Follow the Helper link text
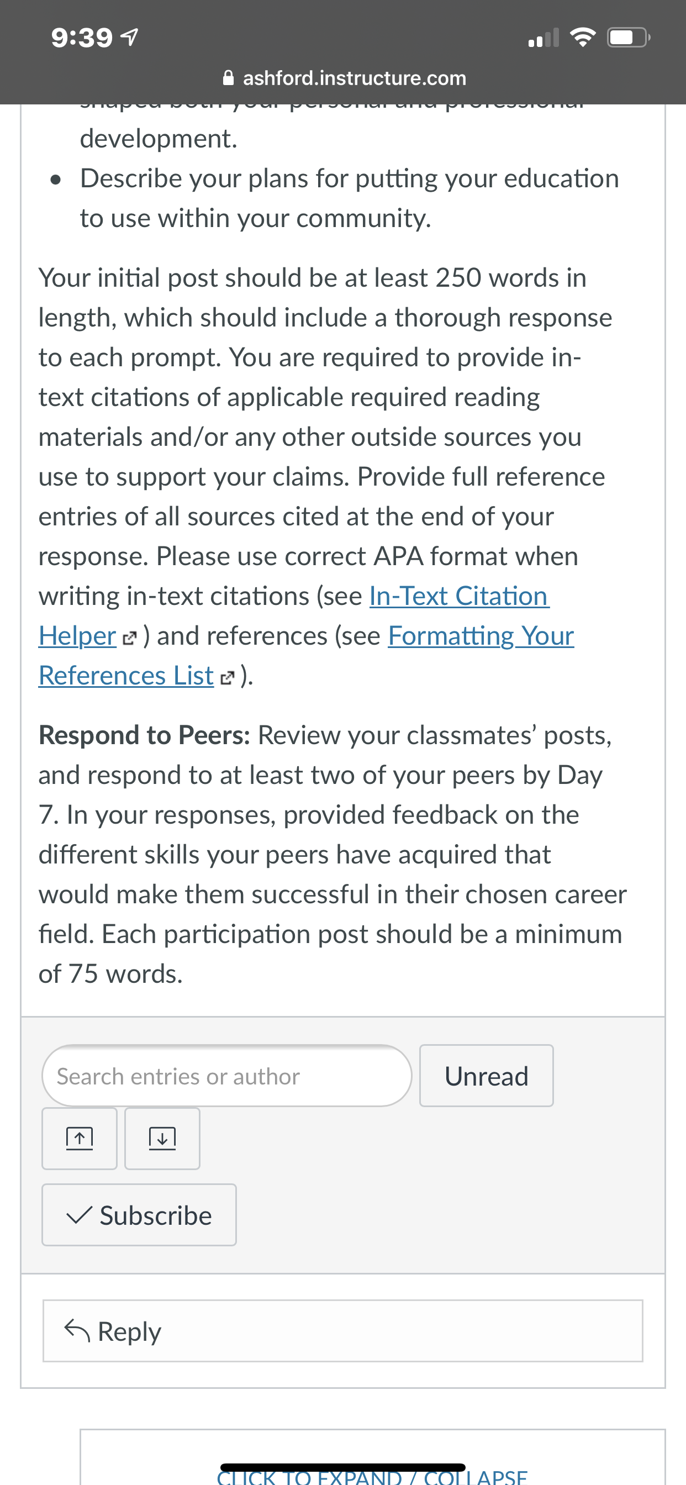Viewport: 686px width, 1485px height. [x=77, y=635]
